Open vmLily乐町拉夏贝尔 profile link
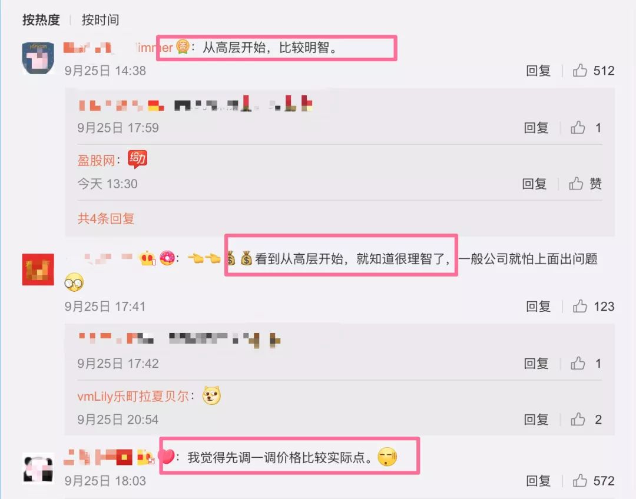This screenshot has height=499, width=636. [x=133, y=395]
